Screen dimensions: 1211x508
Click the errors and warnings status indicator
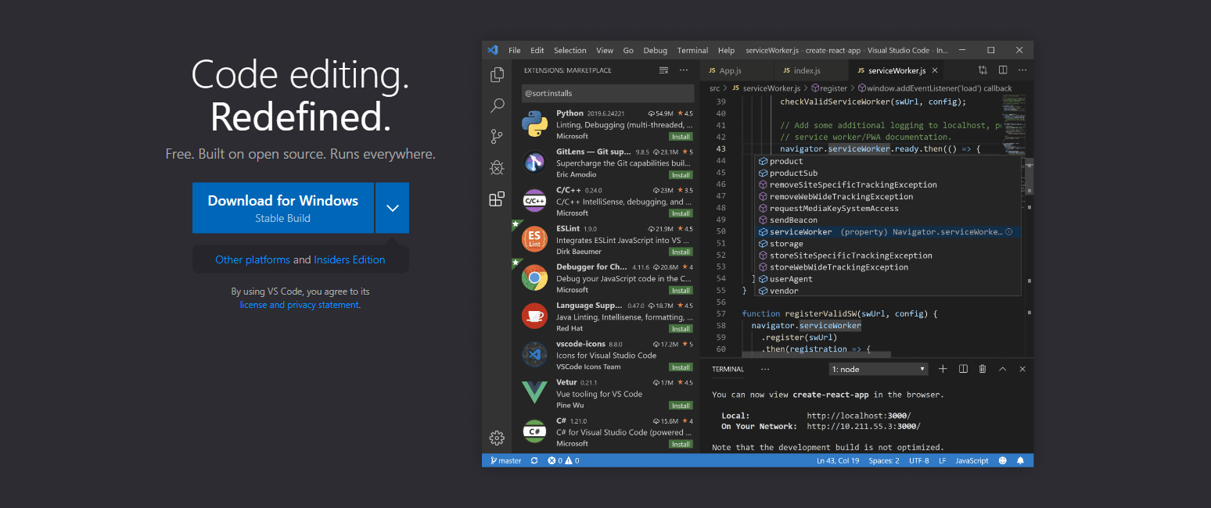point(564,461)
